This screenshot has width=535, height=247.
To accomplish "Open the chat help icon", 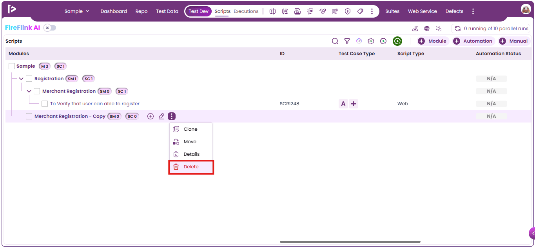I will point(439,29).
